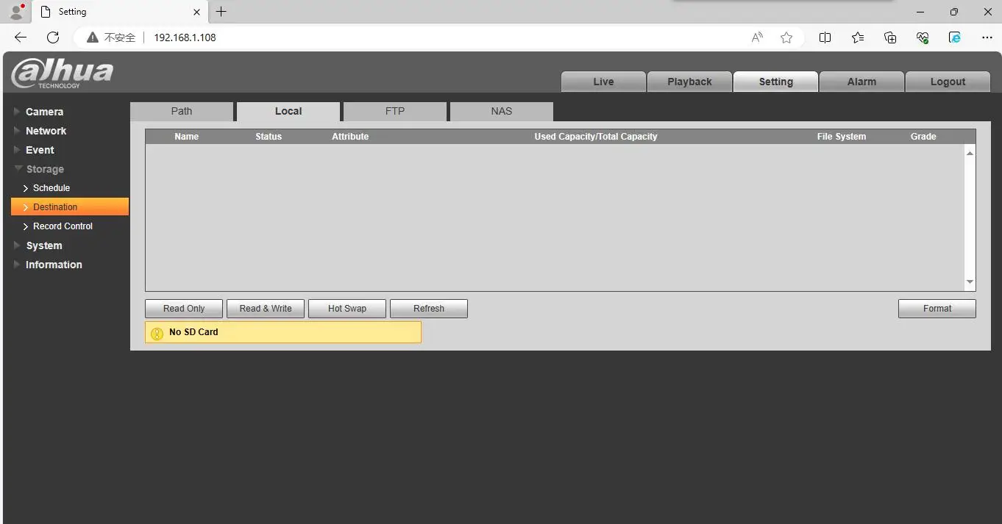Reload the page with refresh icon
This screenshot has height=524, width=1002.
click(53, 37)
